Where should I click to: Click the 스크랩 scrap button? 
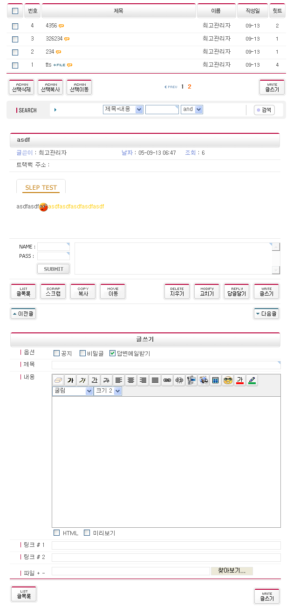53,291
